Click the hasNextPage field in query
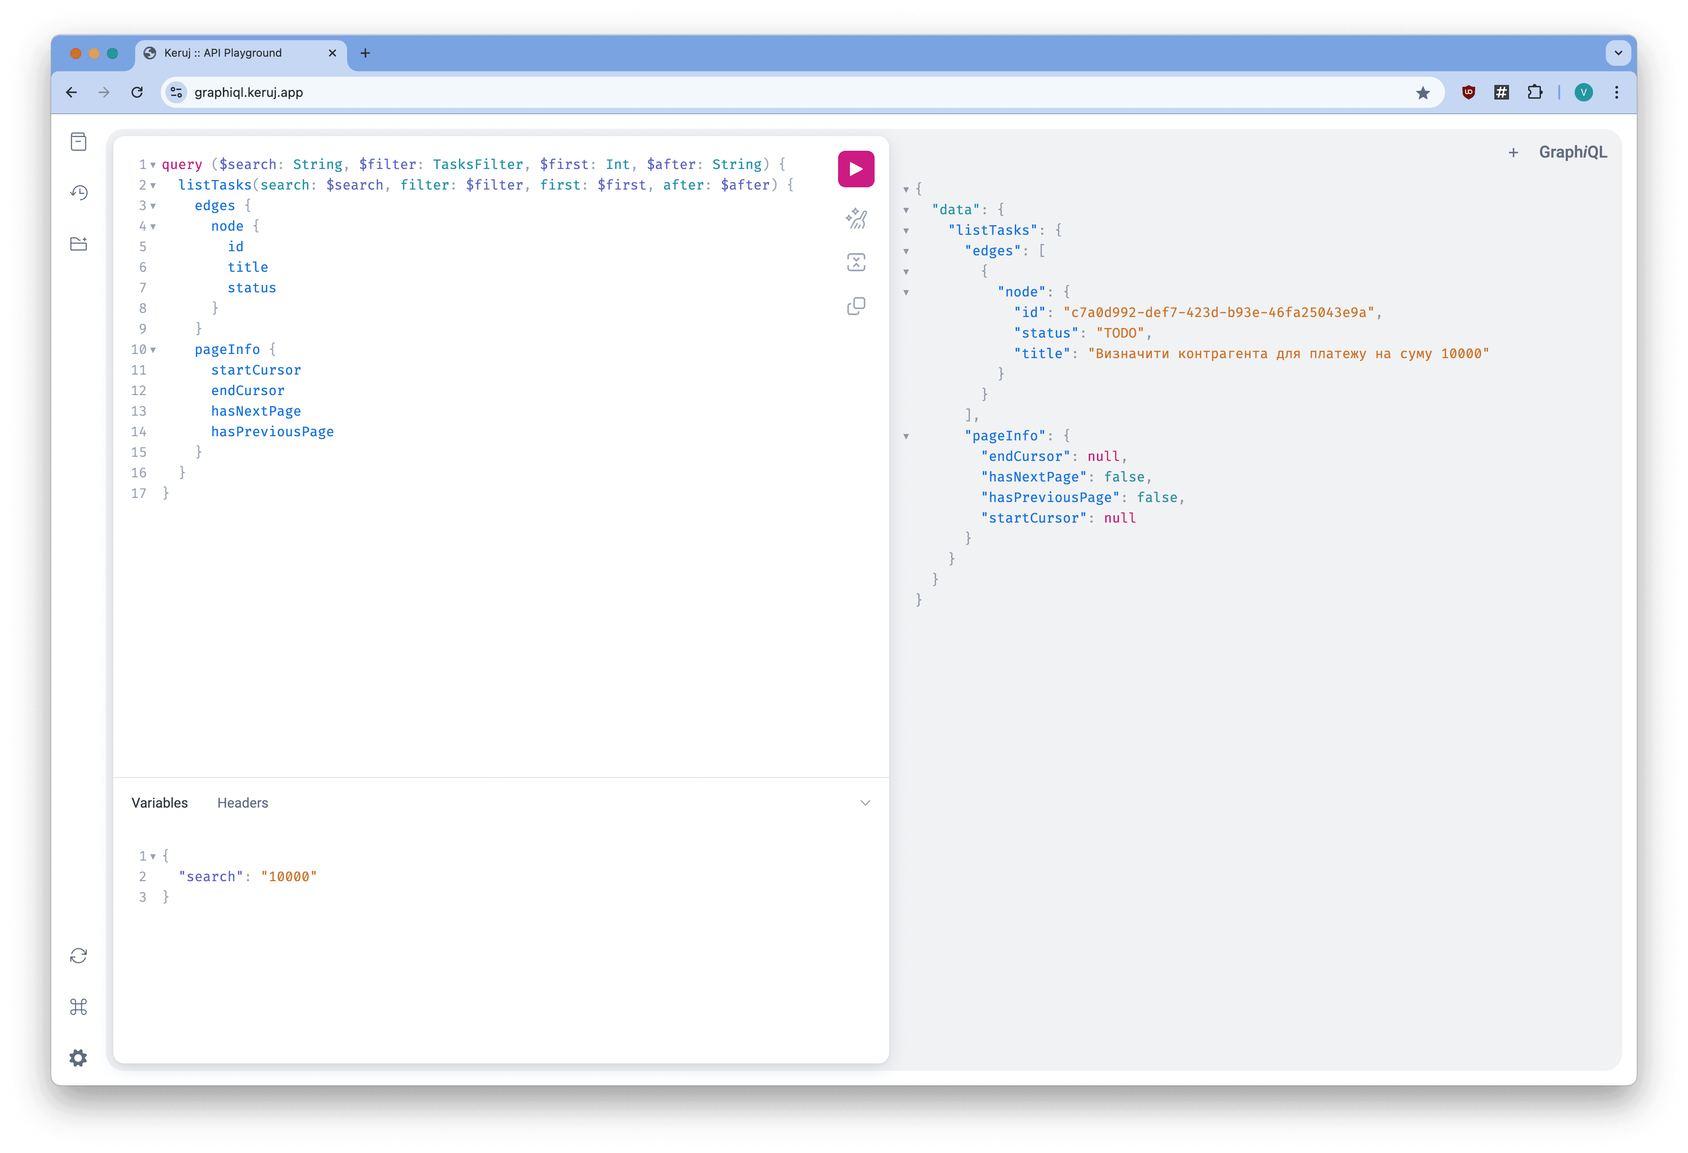The height and width of the screenshot is (1153, 1688). pos(256,411)
